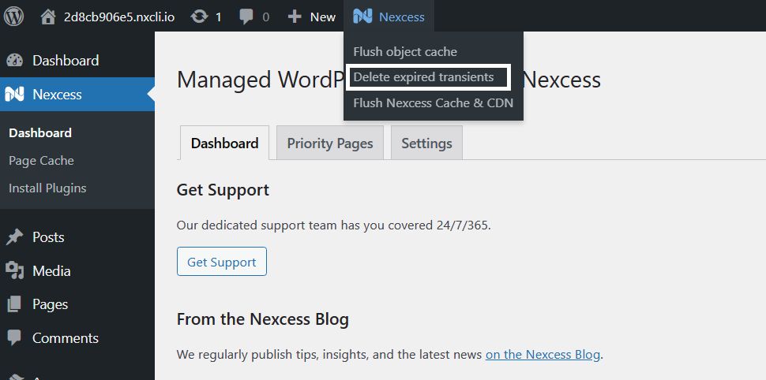The image size is (766, 380).
Task: Click the comments bubble icon in admin bar
Action: pyautogui.click(x=246, y=17)
